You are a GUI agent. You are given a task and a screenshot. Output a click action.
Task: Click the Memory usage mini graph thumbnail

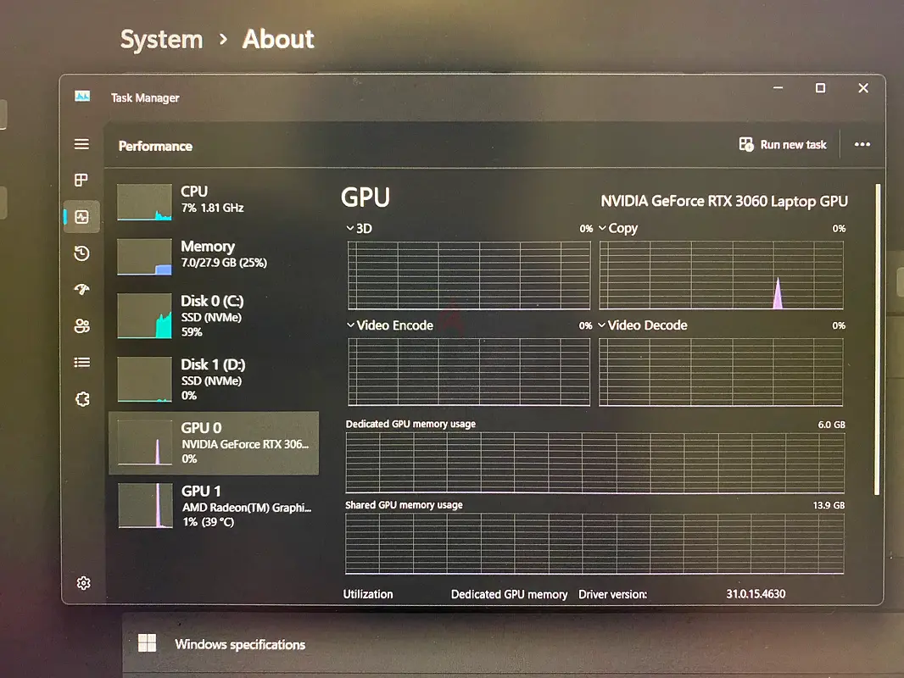[x=144, y=257]
